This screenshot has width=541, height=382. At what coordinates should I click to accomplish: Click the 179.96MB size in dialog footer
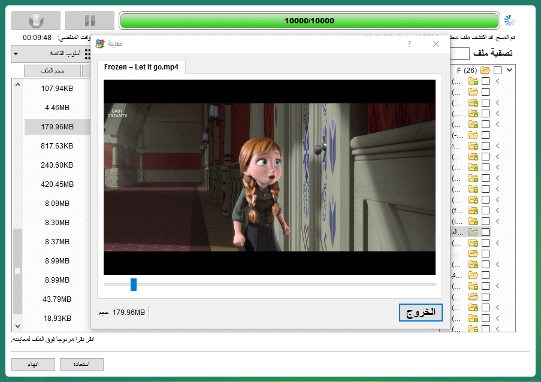[x=128, y=313]
